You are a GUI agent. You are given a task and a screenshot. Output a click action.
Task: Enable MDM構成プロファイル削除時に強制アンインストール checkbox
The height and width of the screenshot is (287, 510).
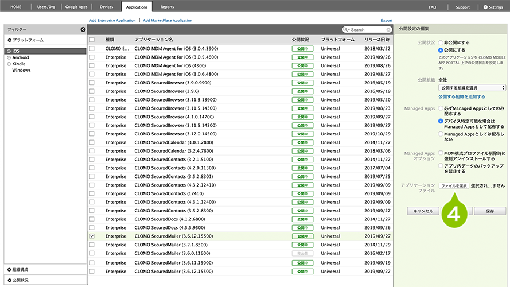(441, 153)
